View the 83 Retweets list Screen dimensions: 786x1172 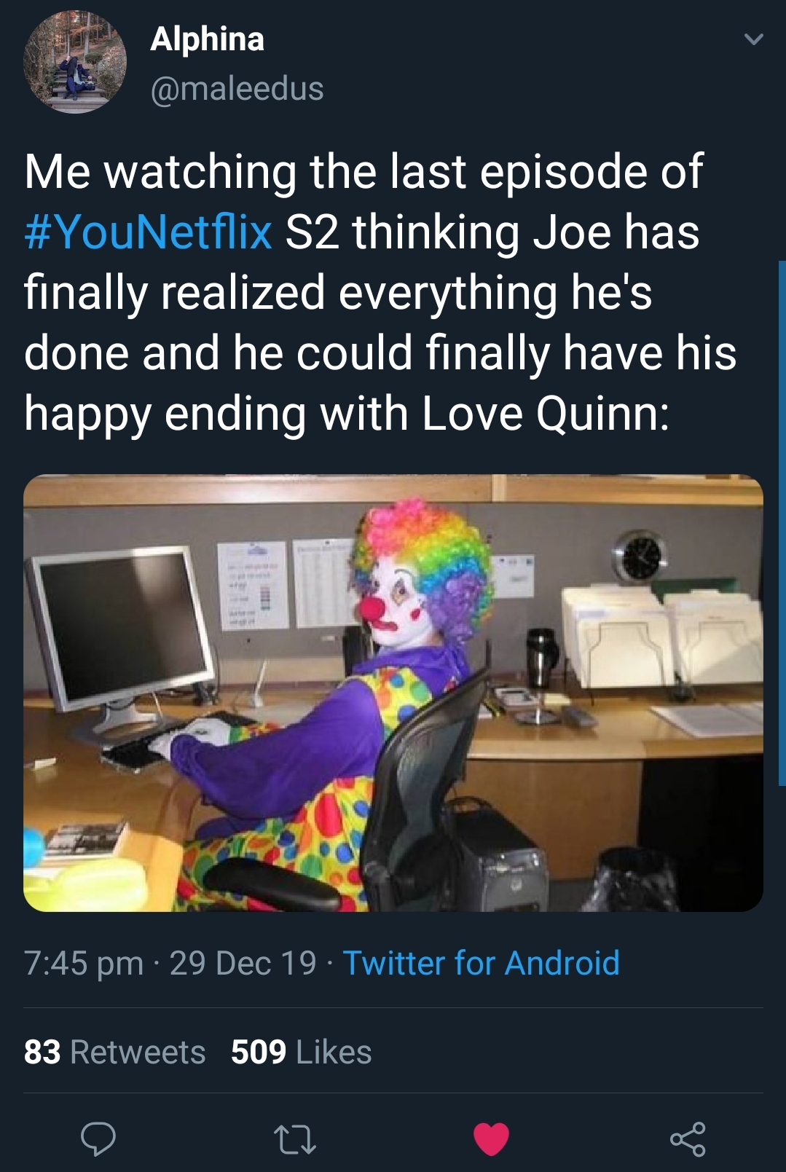point(114,1052)
